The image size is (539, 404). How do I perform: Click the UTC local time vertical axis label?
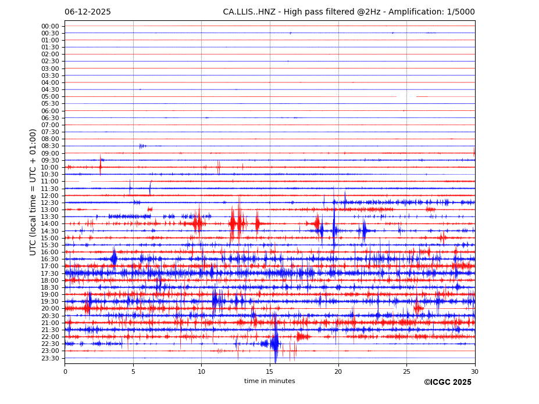(34, 192)
